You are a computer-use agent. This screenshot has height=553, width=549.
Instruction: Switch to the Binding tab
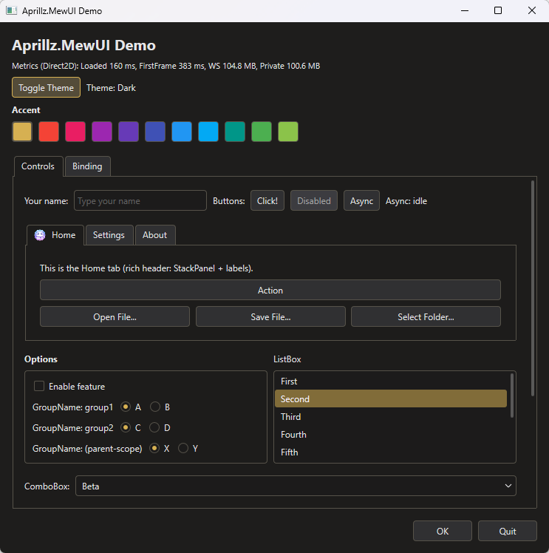click(x=87, y=166)
